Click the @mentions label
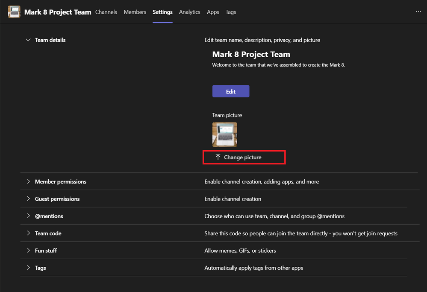Image resolution: width=427 pixels, height=292 pixels. pos(49,216)
